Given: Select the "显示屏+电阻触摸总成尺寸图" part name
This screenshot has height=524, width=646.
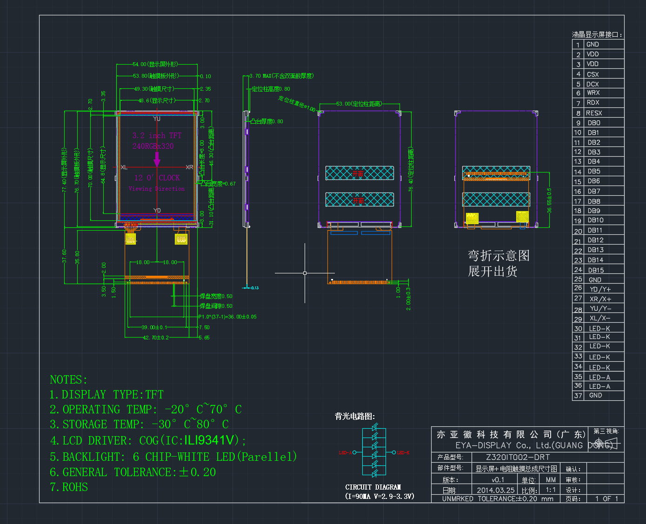Looking at the screenshot, I should coord(516,469).
